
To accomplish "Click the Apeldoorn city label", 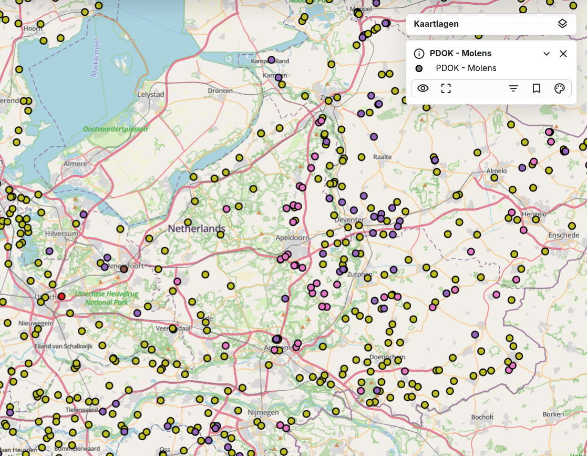I will [x=292, y=238].
